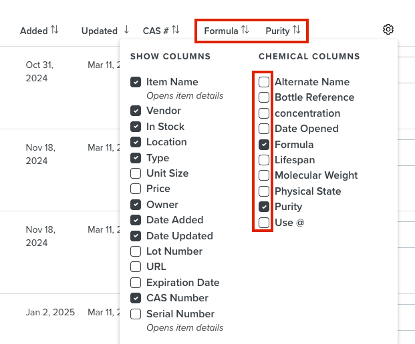415x344 pixels.
Task: Uncheck the Formula chemical column
Action: point(264,145)
